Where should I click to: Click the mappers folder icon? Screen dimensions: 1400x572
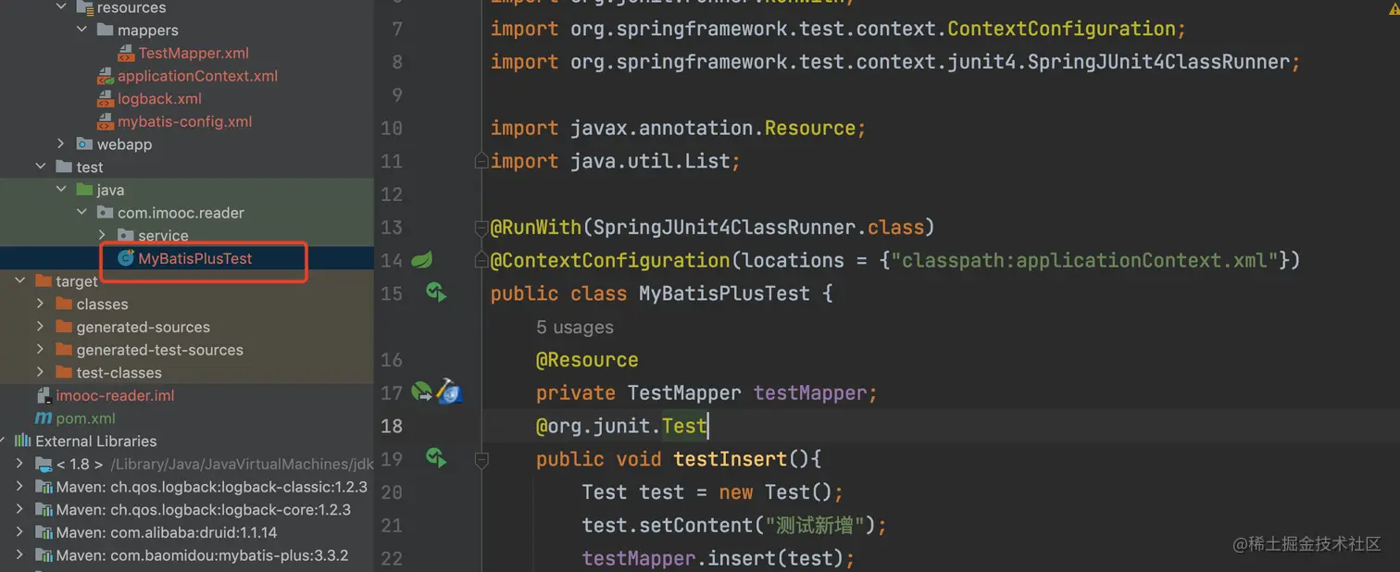pyautogui.click(x=105, y=31)
